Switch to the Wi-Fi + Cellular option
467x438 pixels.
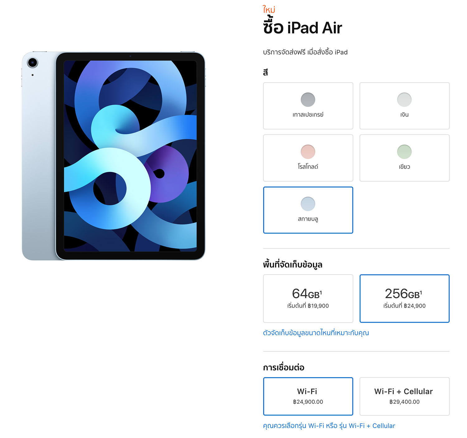[x=404, y=396]
